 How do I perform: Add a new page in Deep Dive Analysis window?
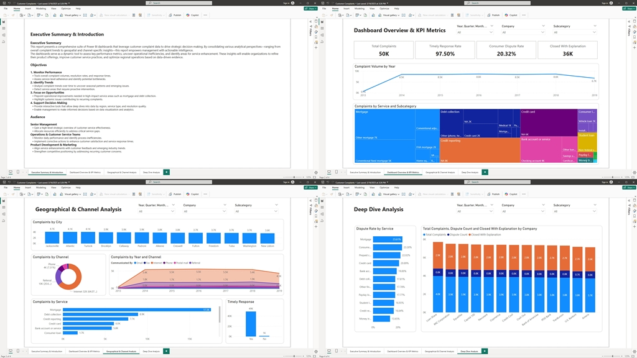(485, 351)
